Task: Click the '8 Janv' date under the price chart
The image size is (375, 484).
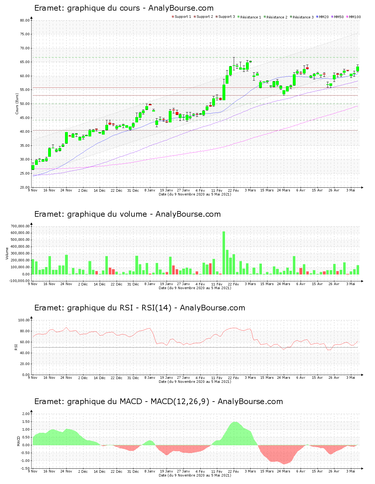Action: [150, 190]
